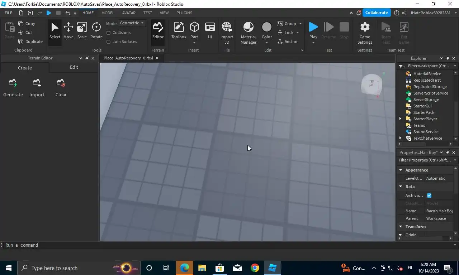459x275 pixels.
Task: Expand the TextChatService tree node
Action: [x=400, y=138]
